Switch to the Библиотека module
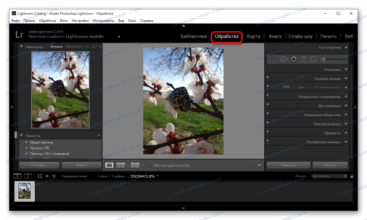 click(194, 36)
